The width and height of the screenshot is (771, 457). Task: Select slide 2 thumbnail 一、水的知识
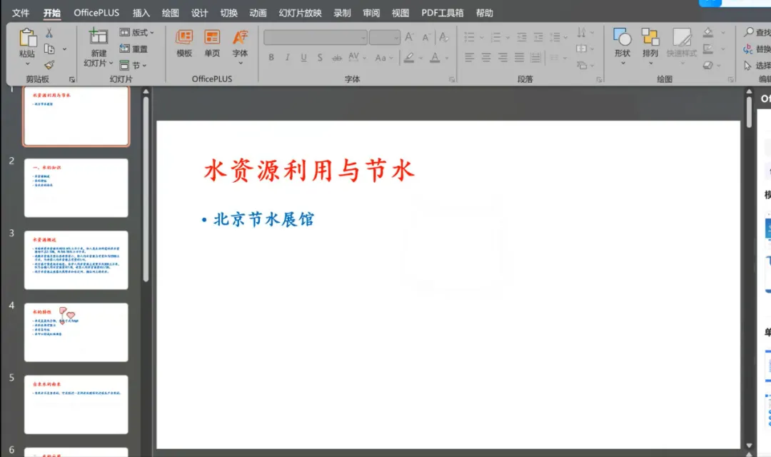pyautogui.click(x=76, y=187)
